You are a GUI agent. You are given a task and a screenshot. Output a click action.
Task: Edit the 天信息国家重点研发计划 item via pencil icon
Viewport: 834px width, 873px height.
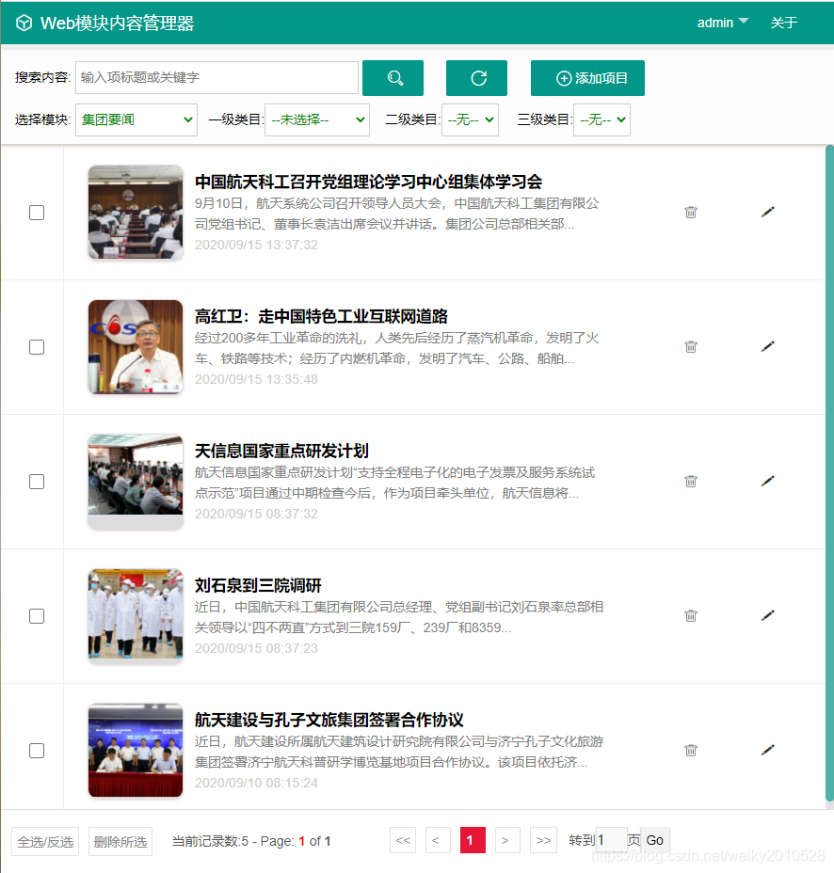click(x=768, y=481)
